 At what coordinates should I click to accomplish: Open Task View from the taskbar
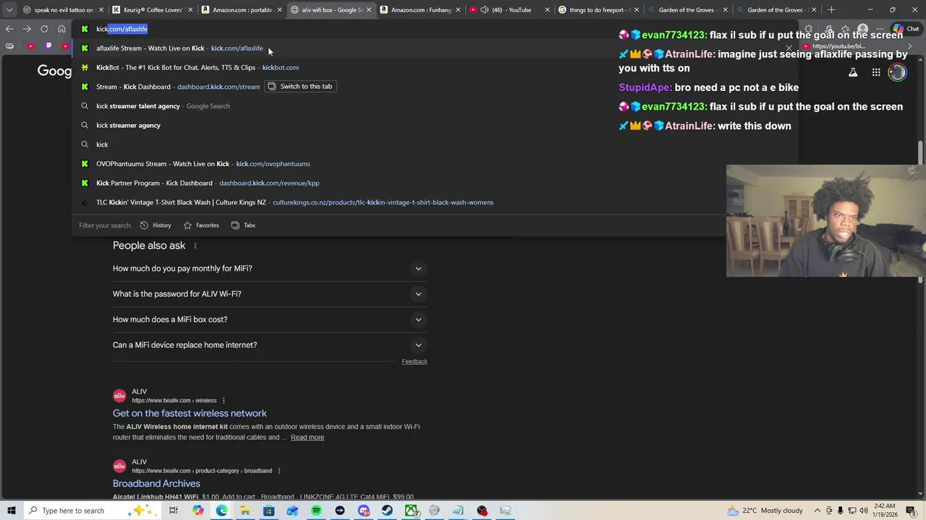[x=174, y=511]
